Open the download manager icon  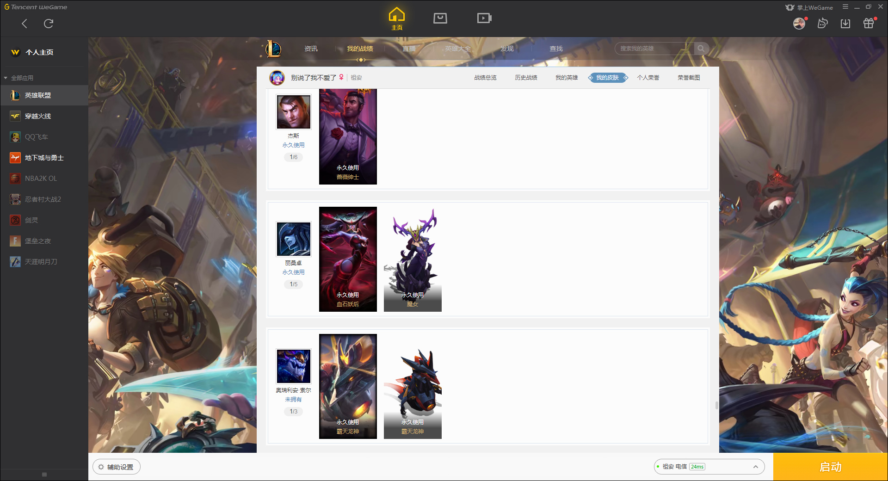click(x=845, y=24)
